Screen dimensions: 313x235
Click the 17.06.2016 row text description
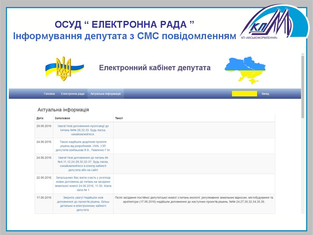coord(194,200)
